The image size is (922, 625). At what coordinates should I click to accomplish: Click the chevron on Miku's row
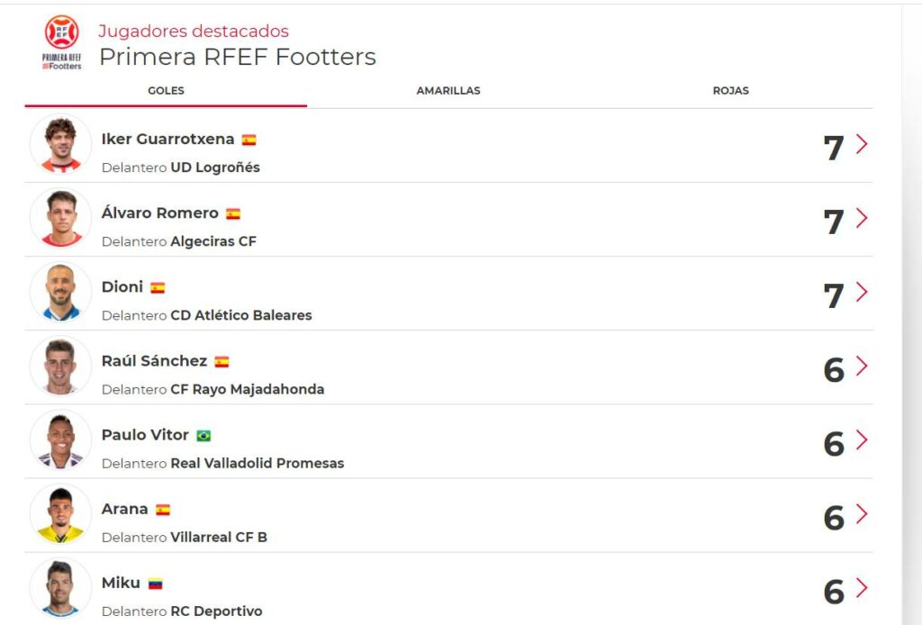click(x=862, y=588)
